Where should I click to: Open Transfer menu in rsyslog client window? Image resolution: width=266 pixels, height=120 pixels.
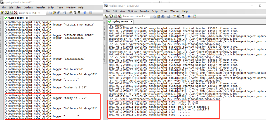point(40,8)
